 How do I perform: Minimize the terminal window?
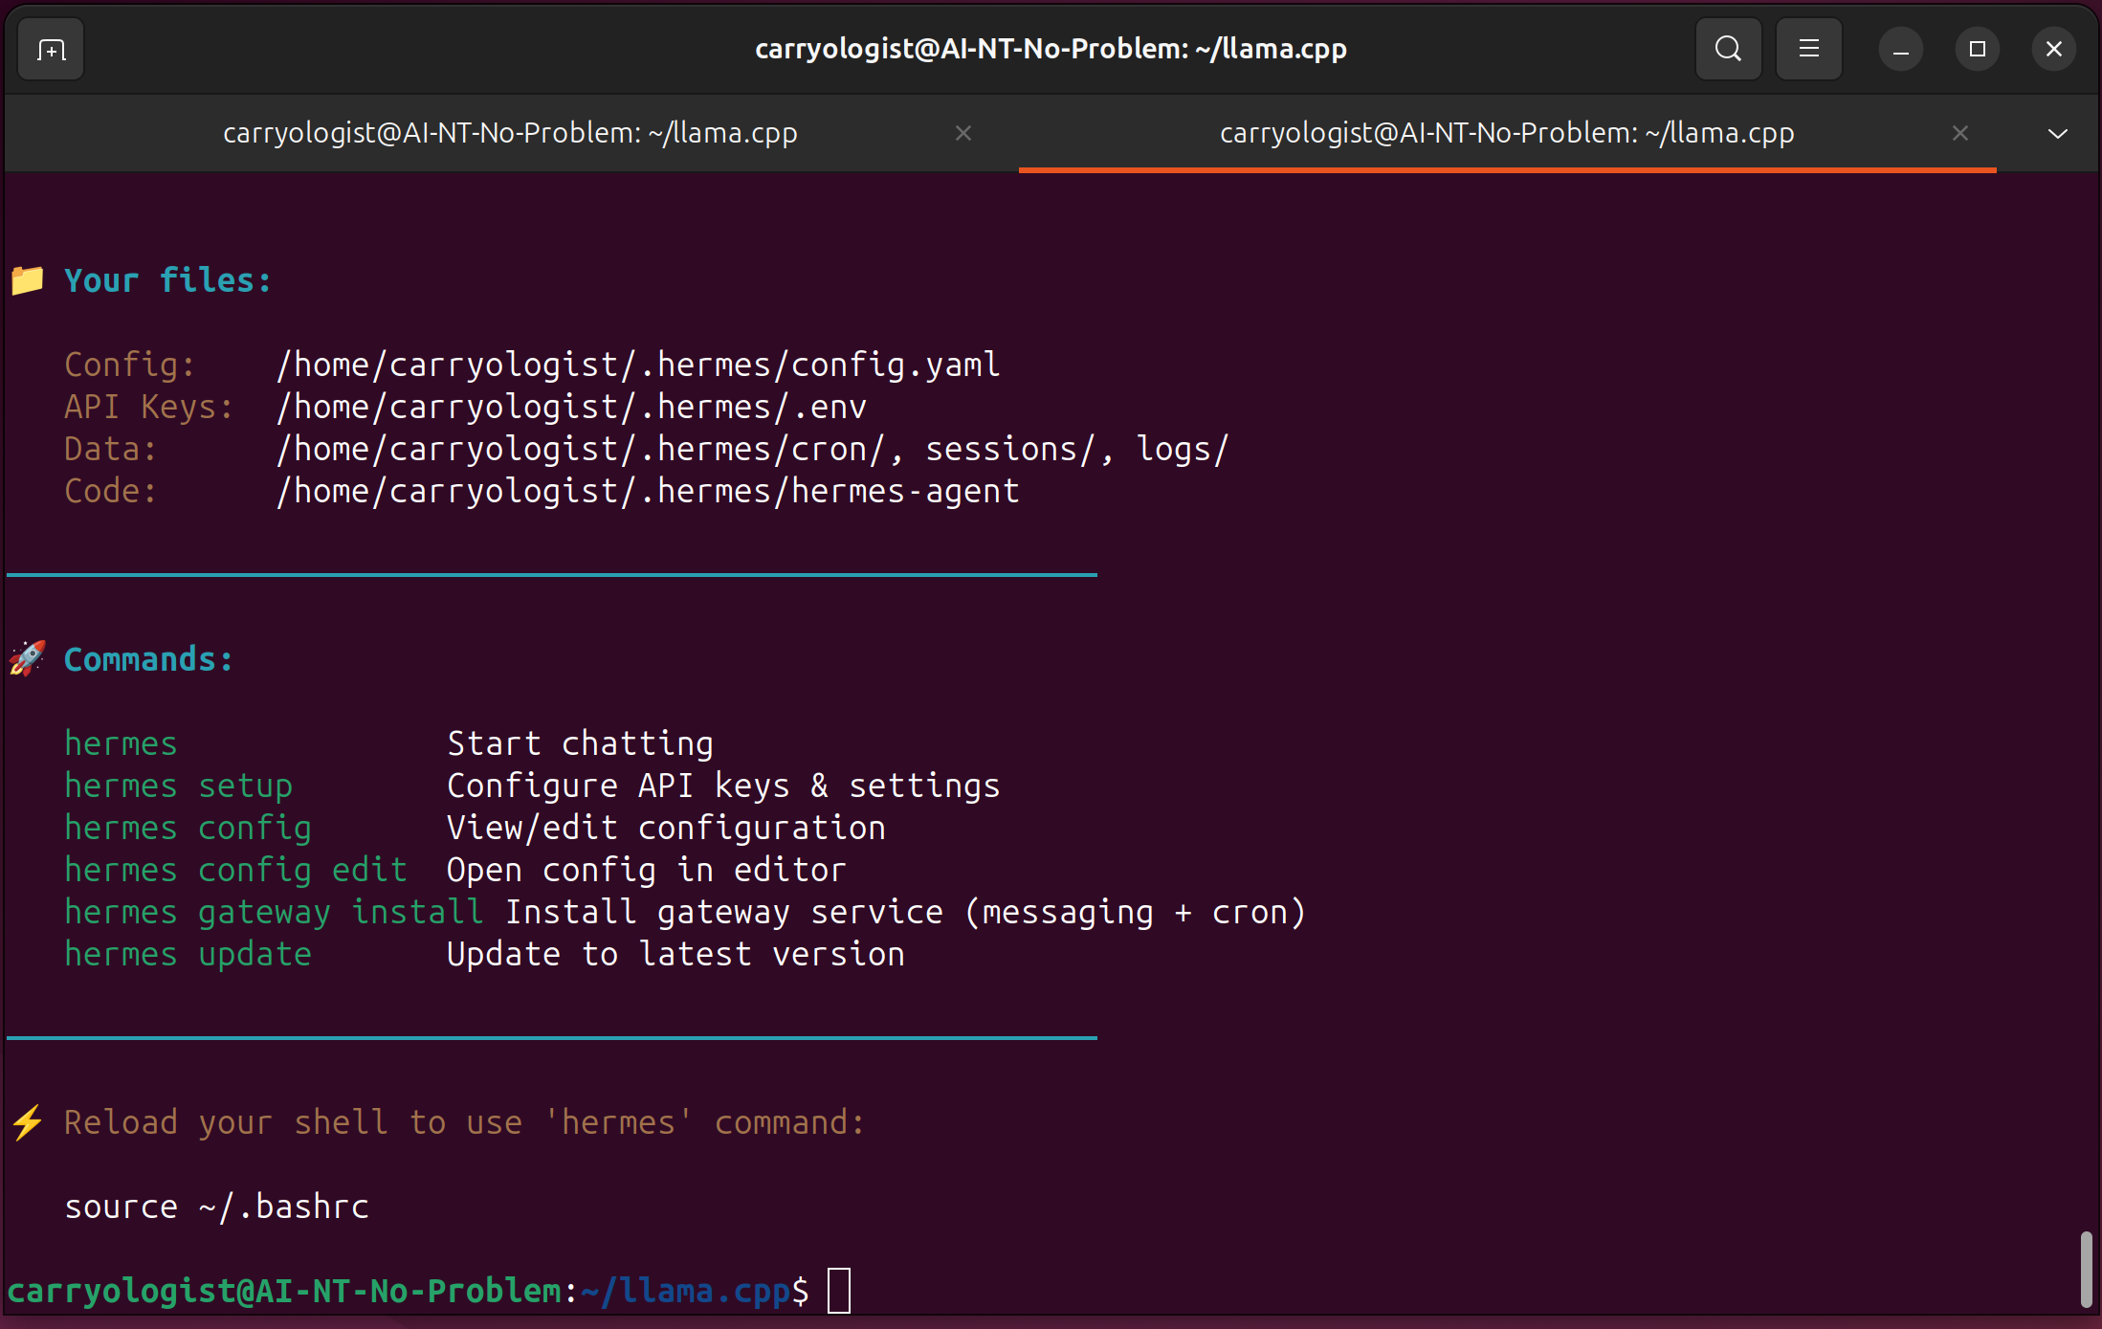1900,49
